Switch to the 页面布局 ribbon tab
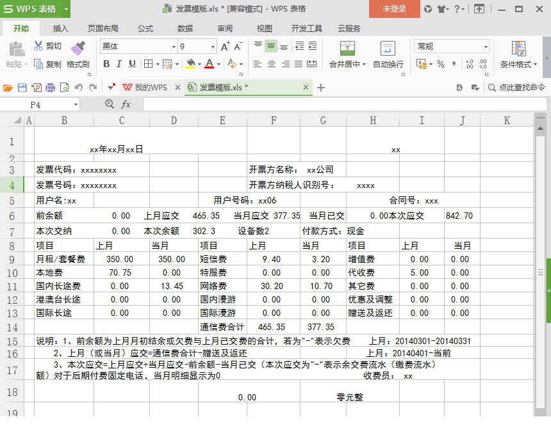This screenshot has width=551, height=433. [x=103, y=28]
